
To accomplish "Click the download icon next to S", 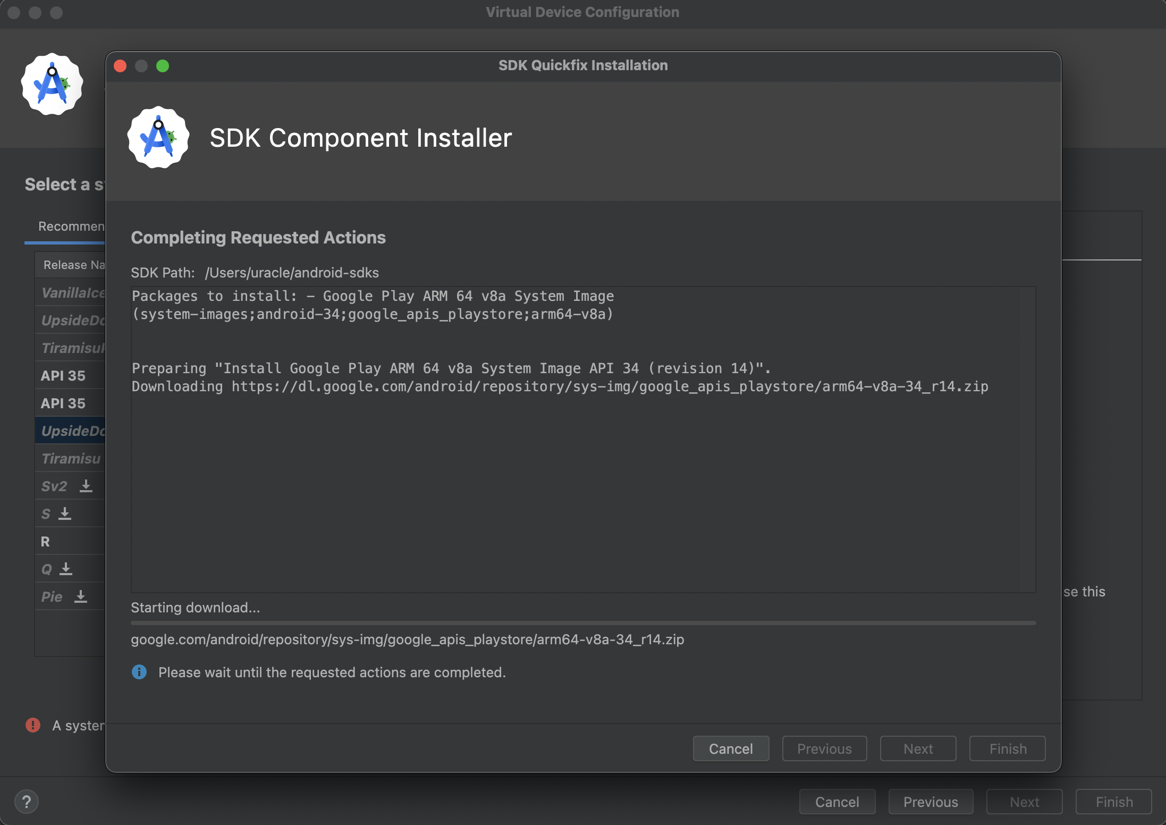I will 65,513.
